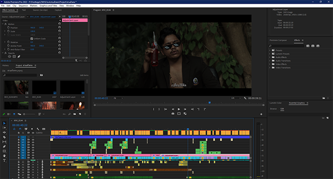
Task: Click Export Frame camera icon
Action: coord(173,114)
